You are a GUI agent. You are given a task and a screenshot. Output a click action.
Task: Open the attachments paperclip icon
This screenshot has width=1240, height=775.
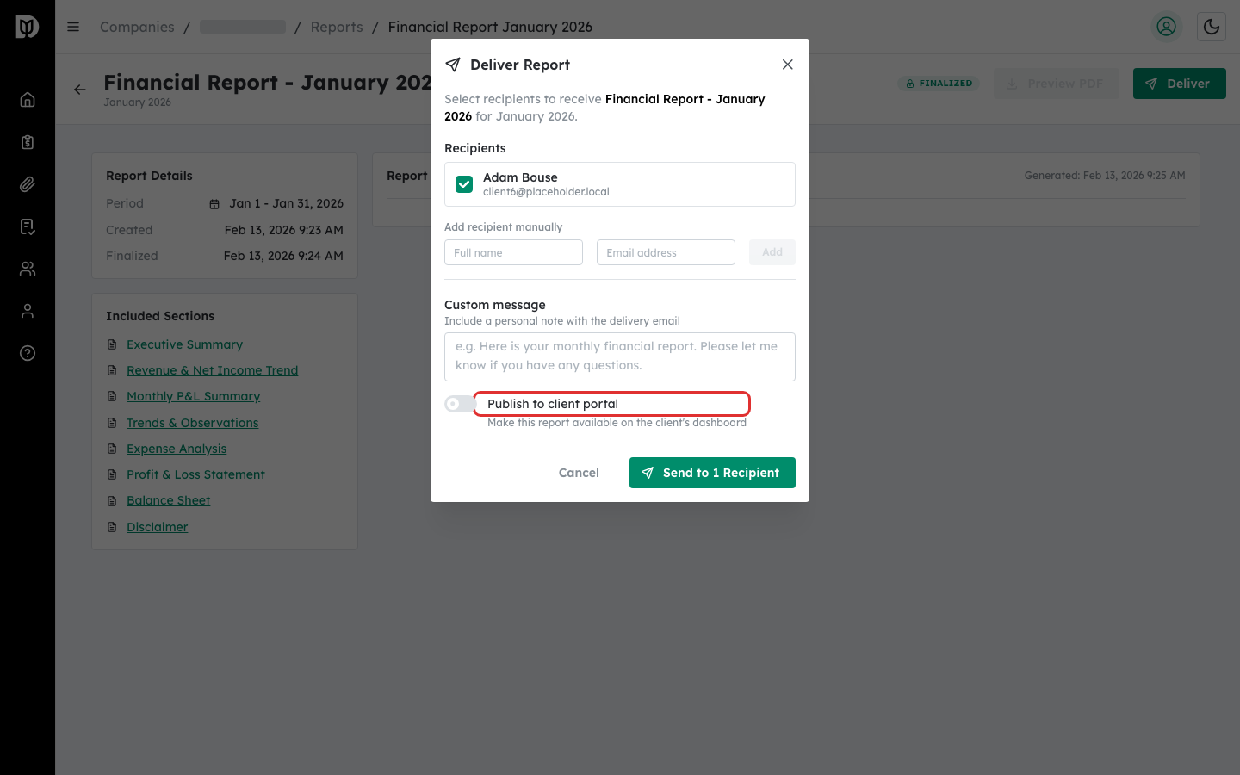28,183
